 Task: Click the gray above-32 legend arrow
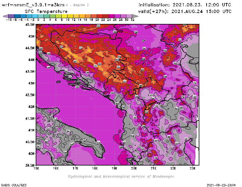click(135, 16)
